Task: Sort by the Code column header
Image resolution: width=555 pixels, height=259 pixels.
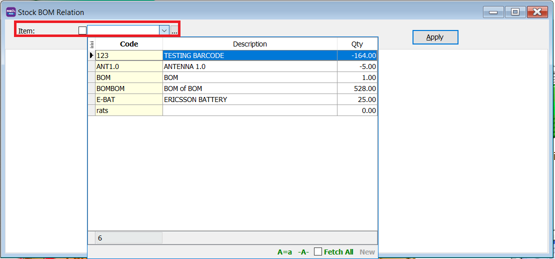Action: click(x=129, y=44)
